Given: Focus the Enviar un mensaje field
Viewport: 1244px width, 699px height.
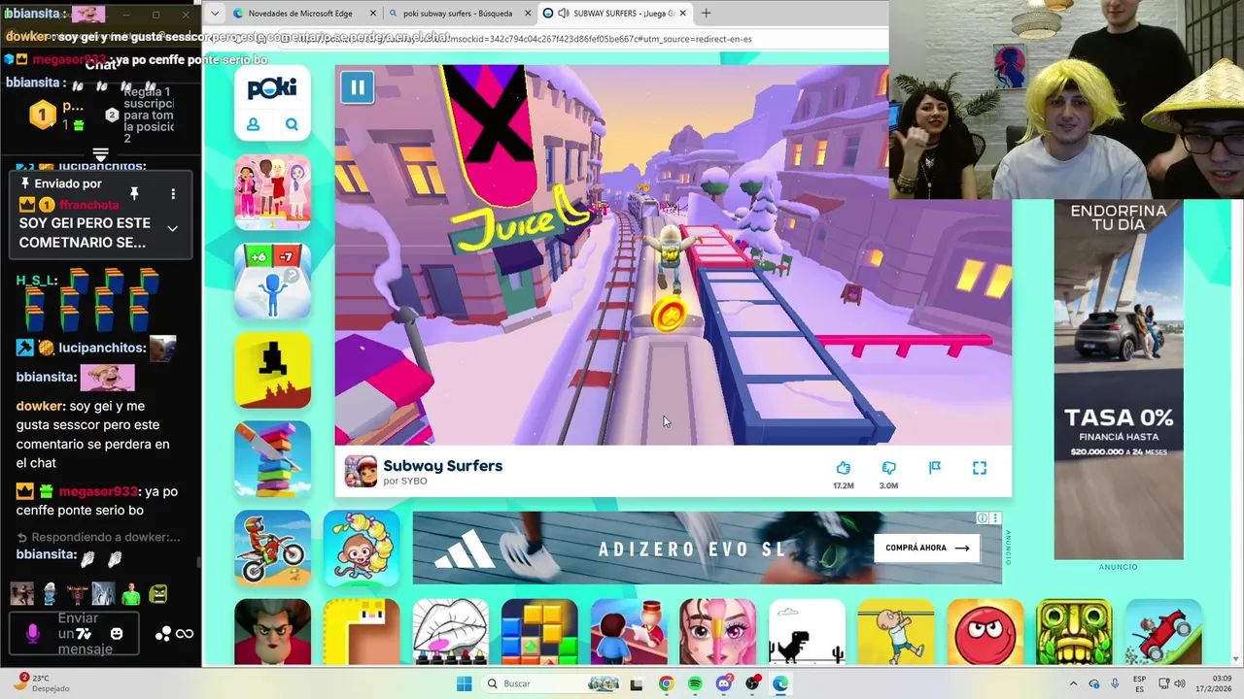Looking at the screenshot, I should 75,633.
